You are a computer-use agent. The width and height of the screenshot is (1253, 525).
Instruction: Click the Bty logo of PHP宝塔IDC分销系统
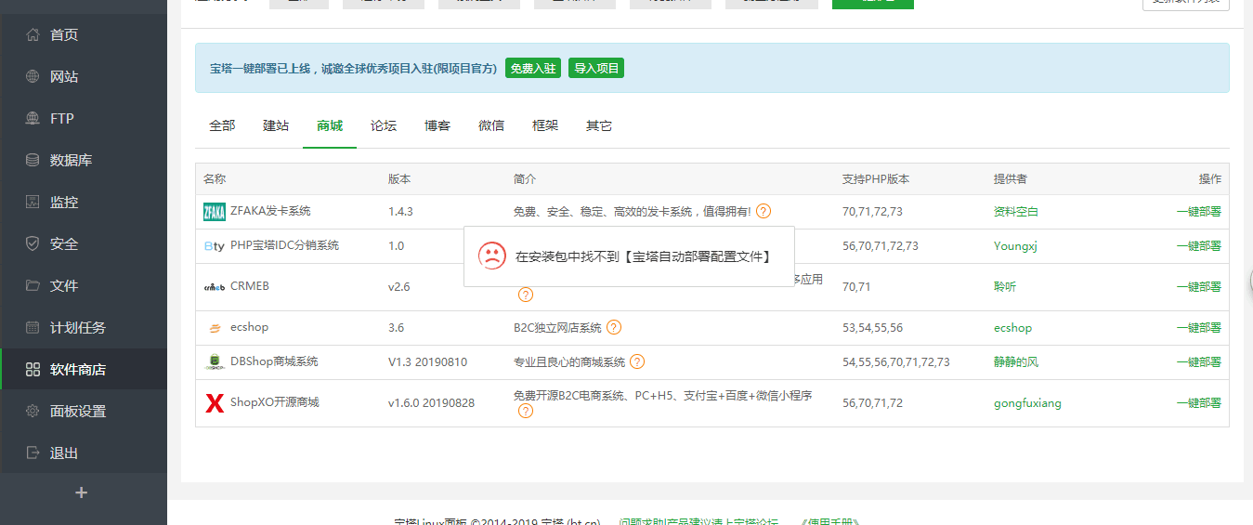215,246
